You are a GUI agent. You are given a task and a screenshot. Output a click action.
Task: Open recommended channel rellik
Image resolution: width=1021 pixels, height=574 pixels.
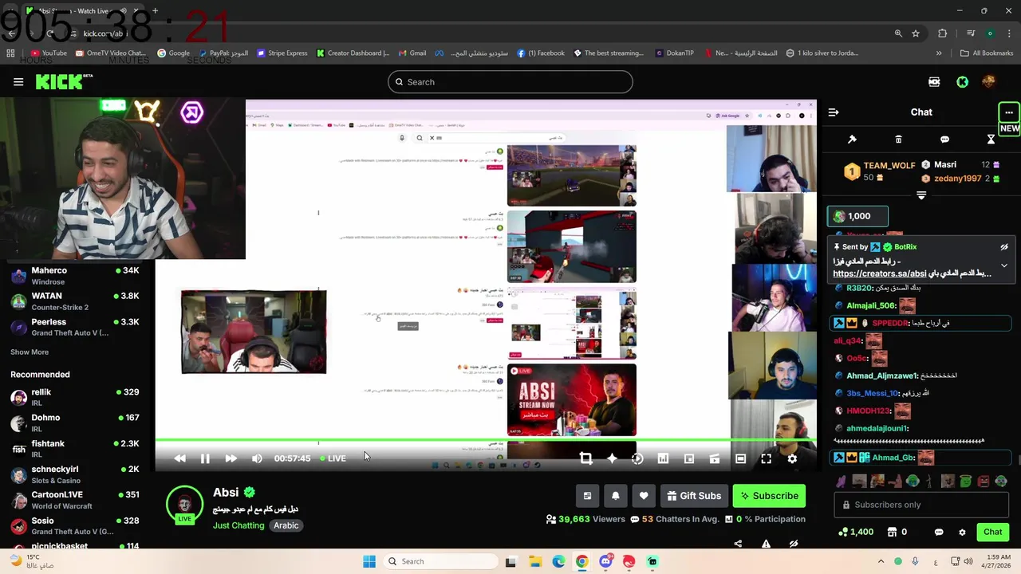click(x=76, y=397)
